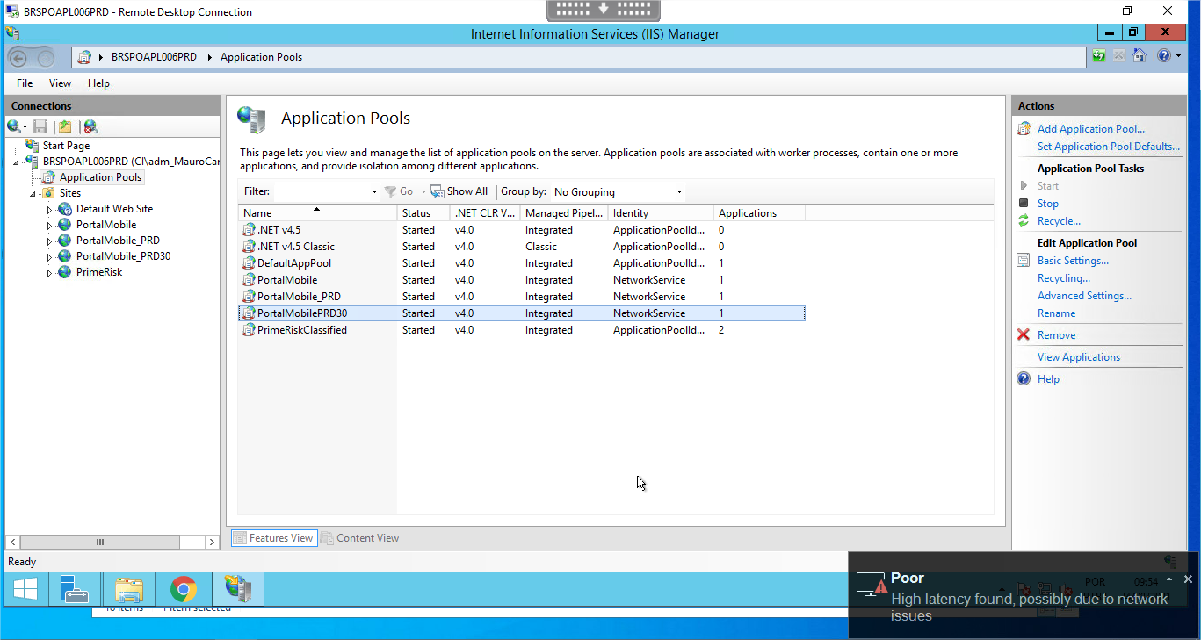The width and height of the screenshot is (1201, 640).
Task: Close the Poor latency notification
Action: (1188, 579)
